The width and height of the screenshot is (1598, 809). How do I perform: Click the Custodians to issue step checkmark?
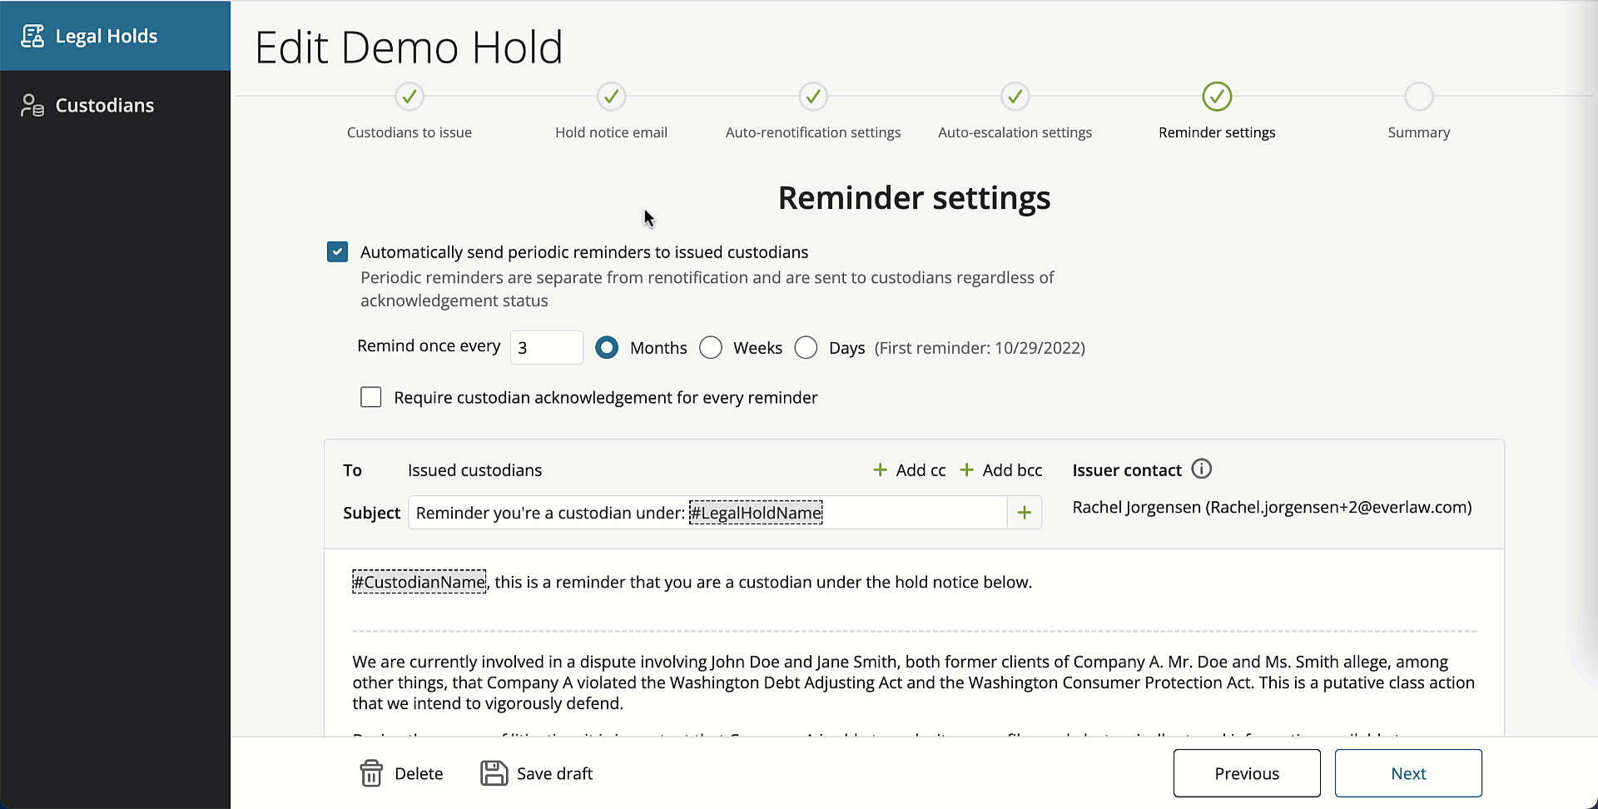click(x=409, y=97)
